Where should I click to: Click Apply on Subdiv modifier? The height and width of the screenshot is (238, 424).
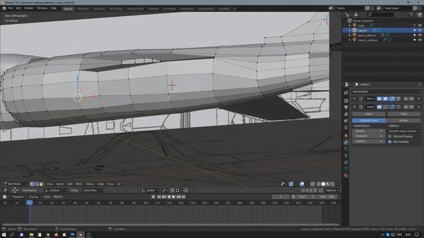click(x=368, y=114)
